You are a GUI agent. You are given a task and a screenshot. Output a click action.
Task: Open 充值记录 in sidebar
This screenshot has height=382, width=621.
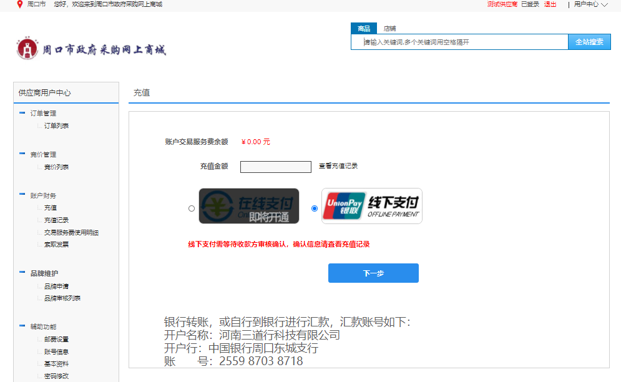[x=56, y=220]
